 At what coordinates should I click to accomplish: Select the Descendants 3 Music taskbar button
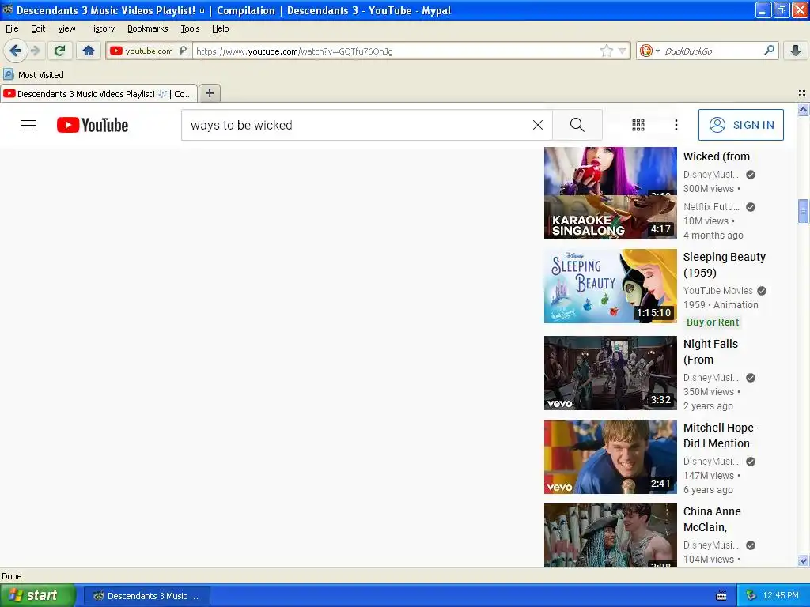146,596
